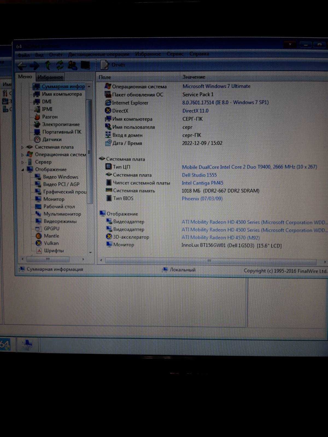
Task: Open Дистанционные операции menu
Action: tap(99, 54)
